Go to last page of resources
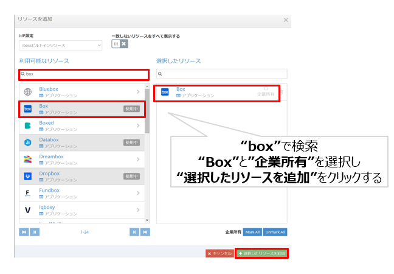This screenshot has height=274, width=394. pos(145,232)
